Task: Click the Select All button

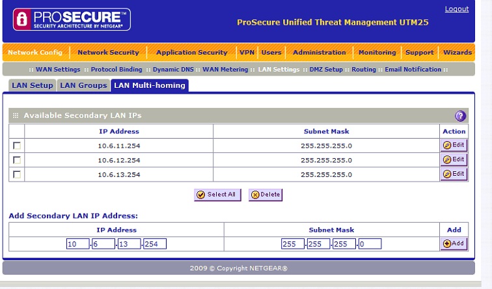Action: [x=217, y=195]
